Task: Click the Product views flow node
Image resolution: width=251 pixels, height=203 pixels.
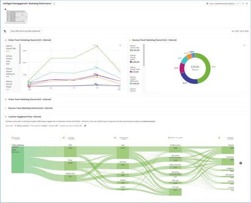Action: (x=175, y=149)
